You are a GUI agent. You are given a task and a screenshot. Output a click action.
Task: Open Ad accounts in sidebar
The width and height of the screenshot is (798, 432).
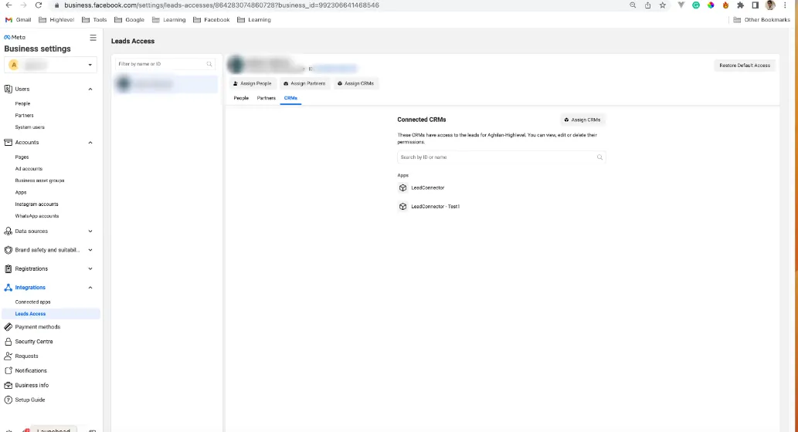[29, 169]
